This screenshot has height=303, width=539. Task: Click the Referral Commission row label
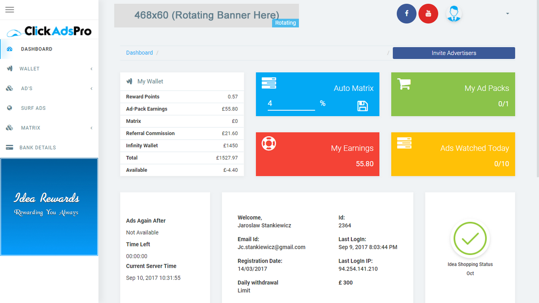coord(150,133)
